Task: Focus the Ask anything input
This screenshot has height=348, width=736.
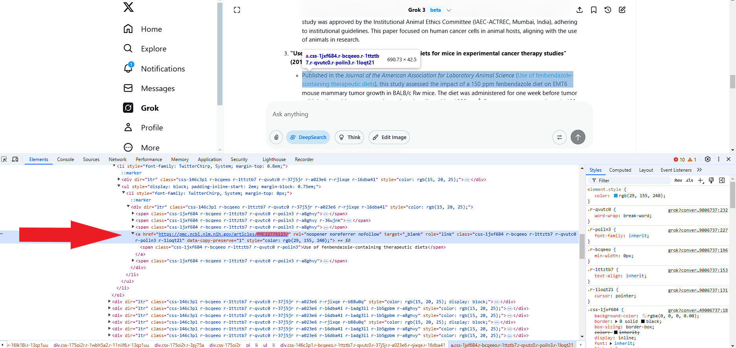Action: pyautogui.click(x=429, y=114)
